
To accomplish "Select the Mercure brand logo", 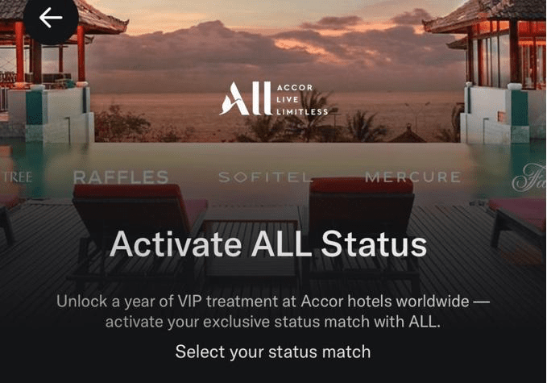I will 412,177.
